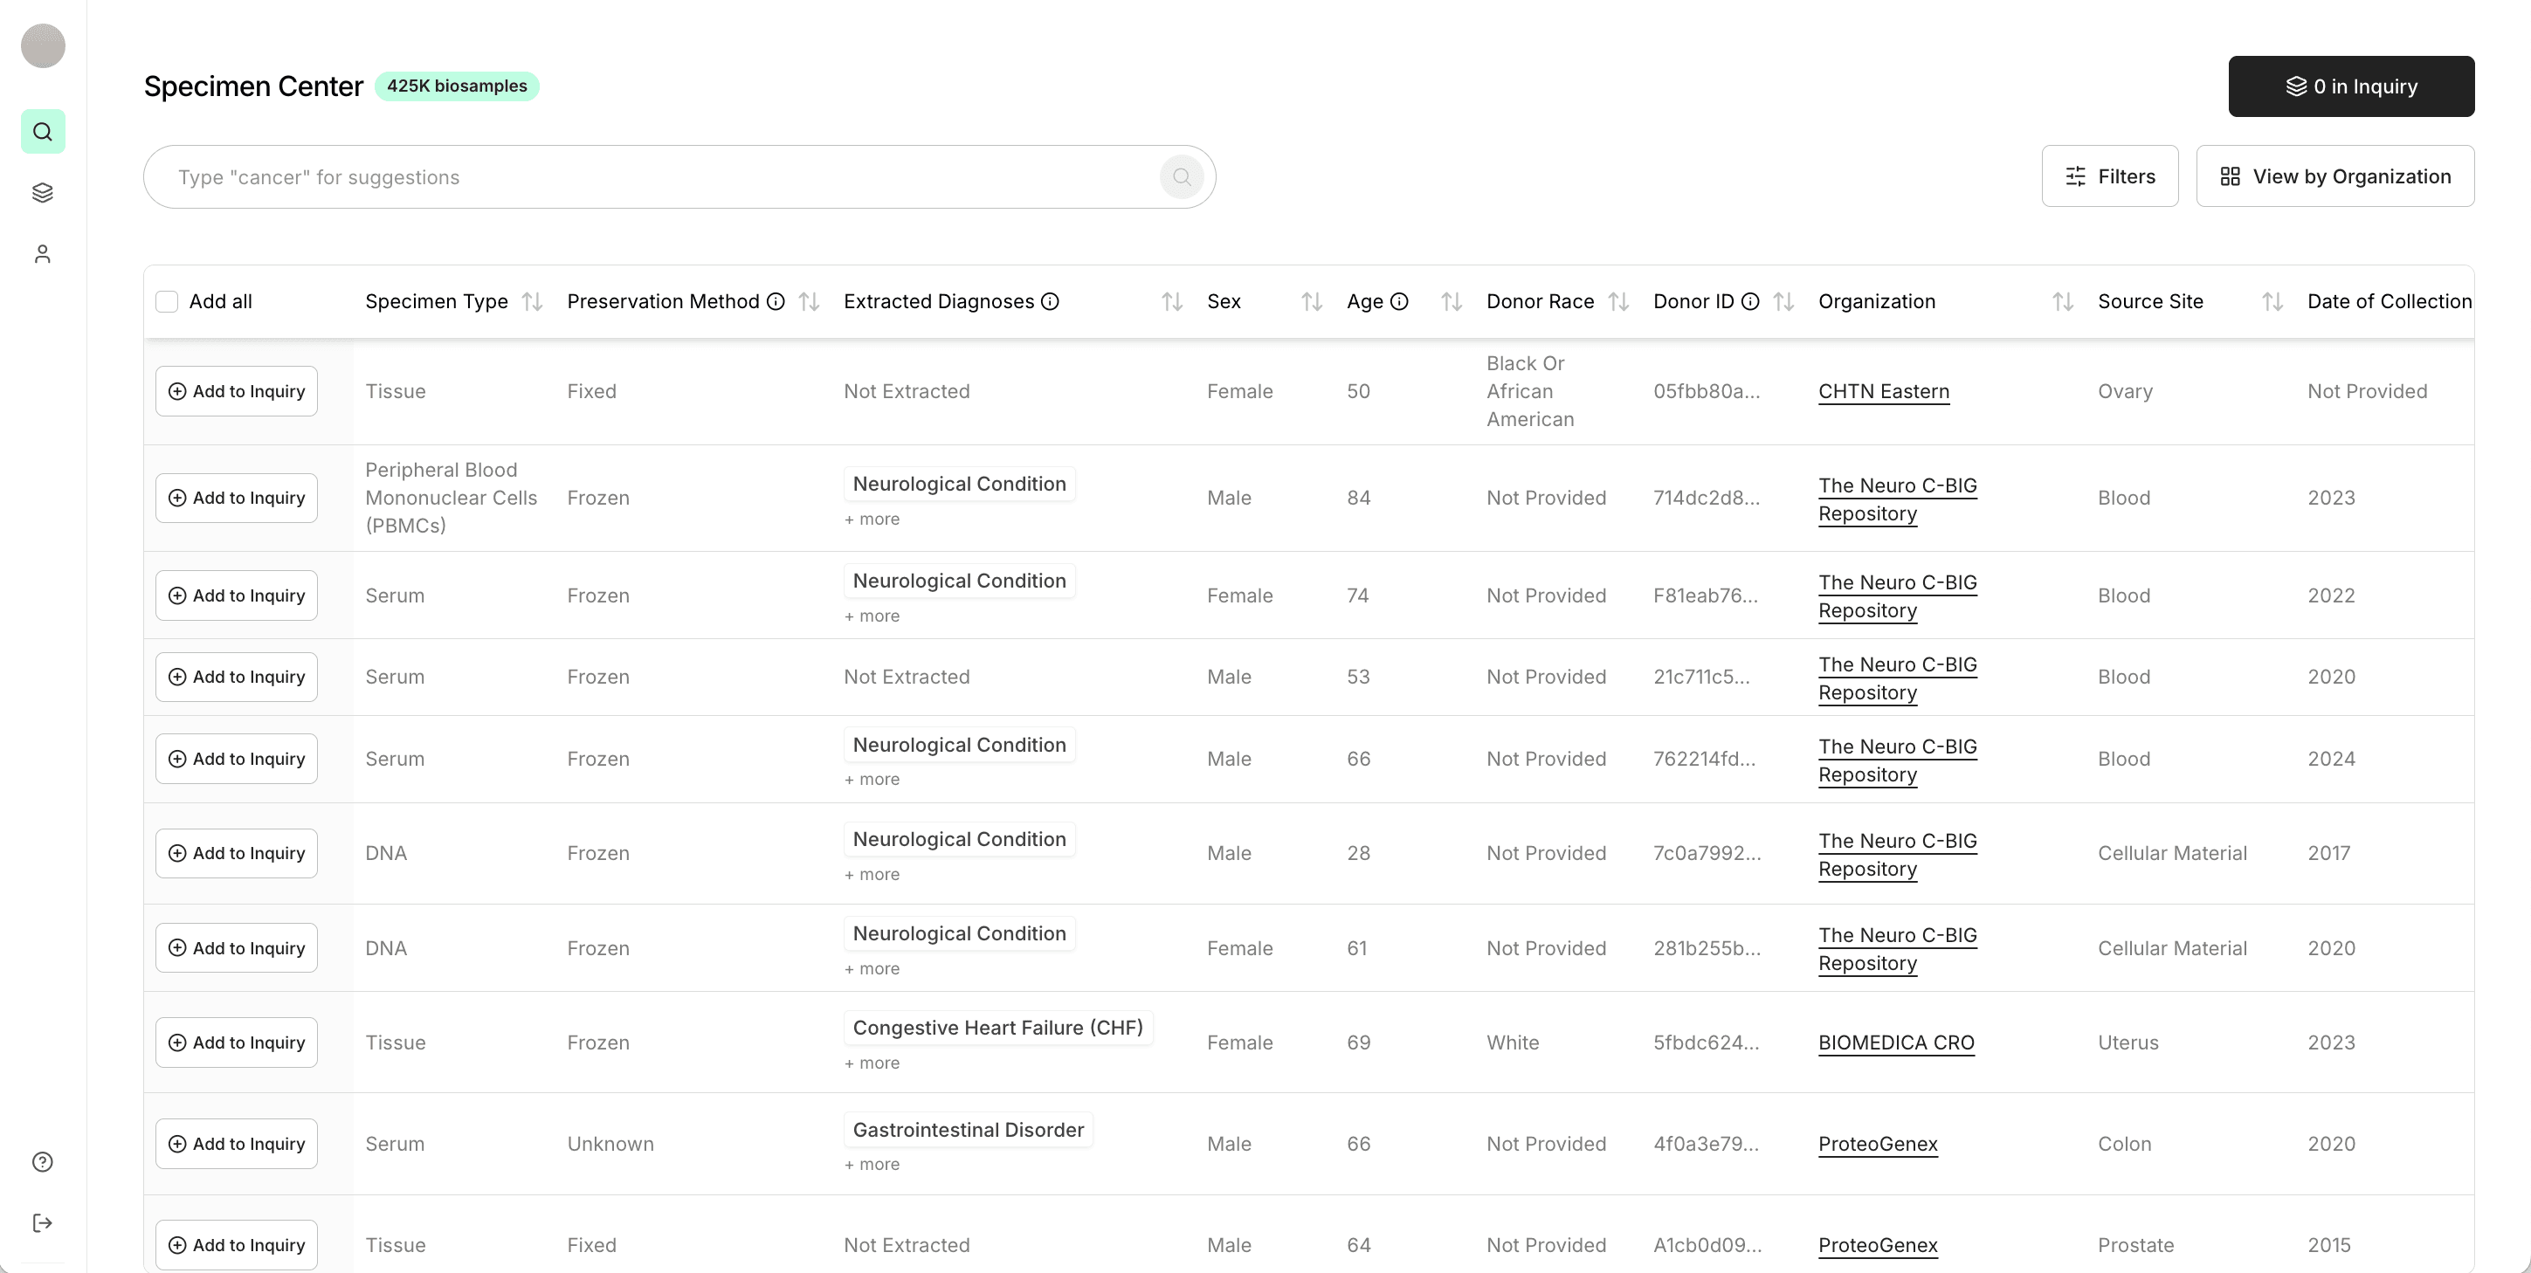
Task: Sort table by Age column arrows
Action: coord(1452,301)
